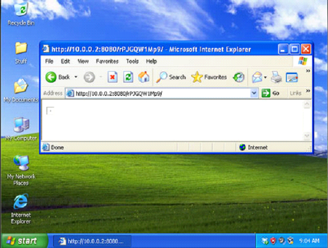Open My Computer desktop icon
This screenshot has height=248, width=328.
click(x=21, y=126)
